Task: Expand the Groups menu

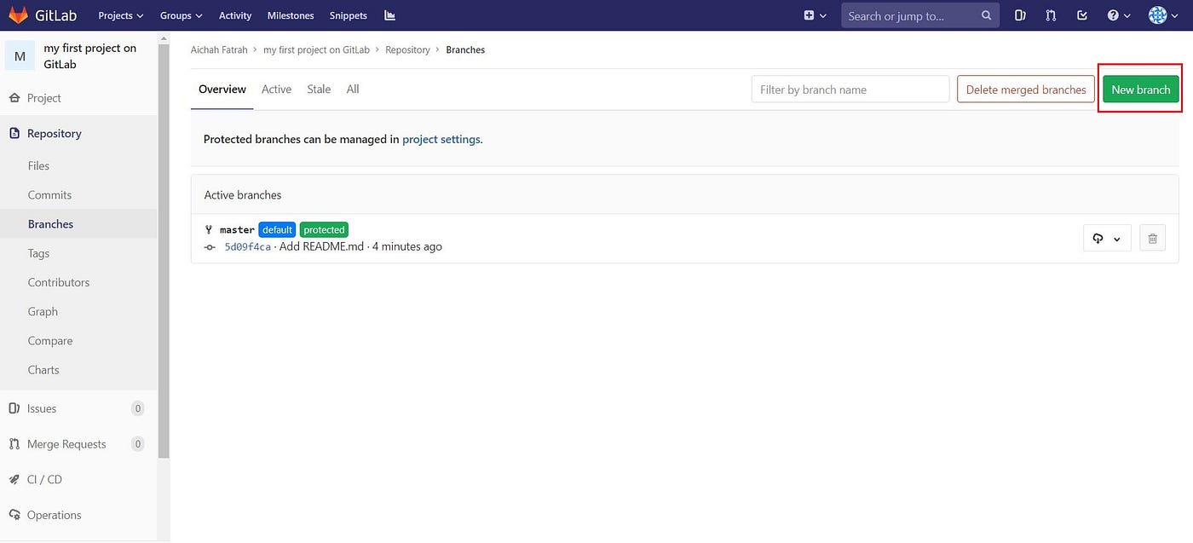Action: click(182, 15)
